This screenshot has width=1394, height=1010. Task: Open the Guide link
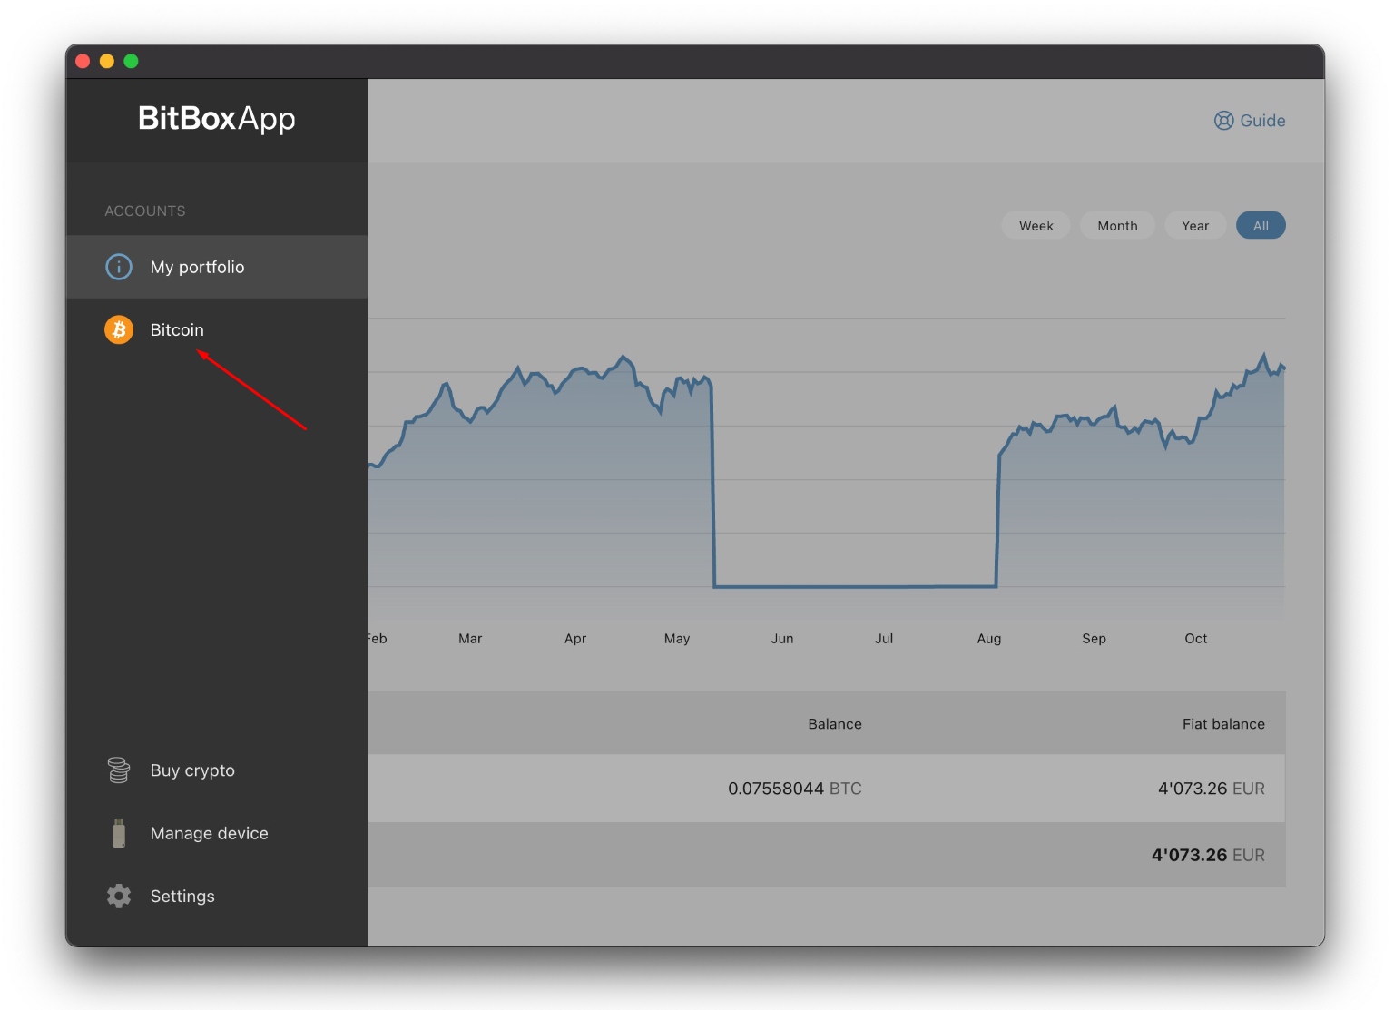pyautogui.click(x=1250, y=121)
